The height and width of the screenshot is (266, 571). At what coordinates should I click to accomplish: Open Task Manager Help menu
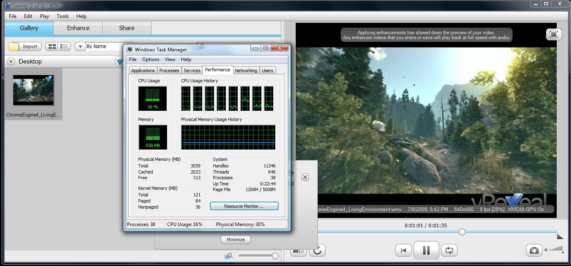(186, 59)
